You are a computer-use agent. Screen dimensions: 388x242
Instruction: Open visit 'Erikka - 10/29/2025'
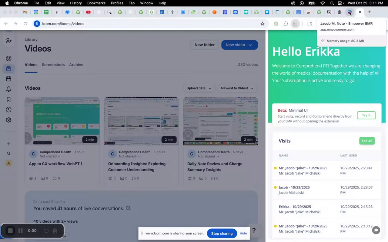tap(327, 209)
